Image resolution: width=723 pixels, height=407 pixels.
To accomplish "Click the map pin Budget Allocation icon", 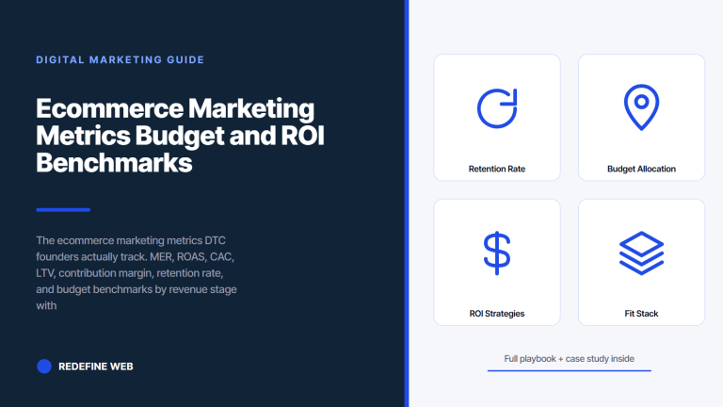I will [641, 107].
